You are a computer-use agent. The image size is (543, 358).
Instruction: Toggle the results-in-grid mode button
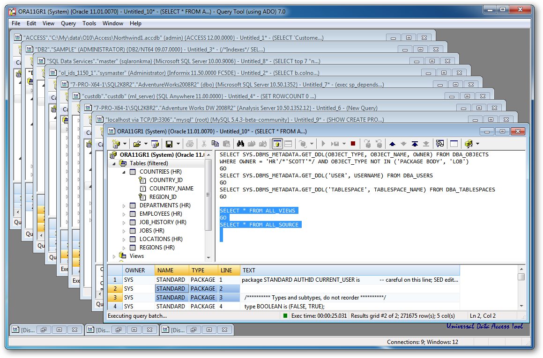277,143
